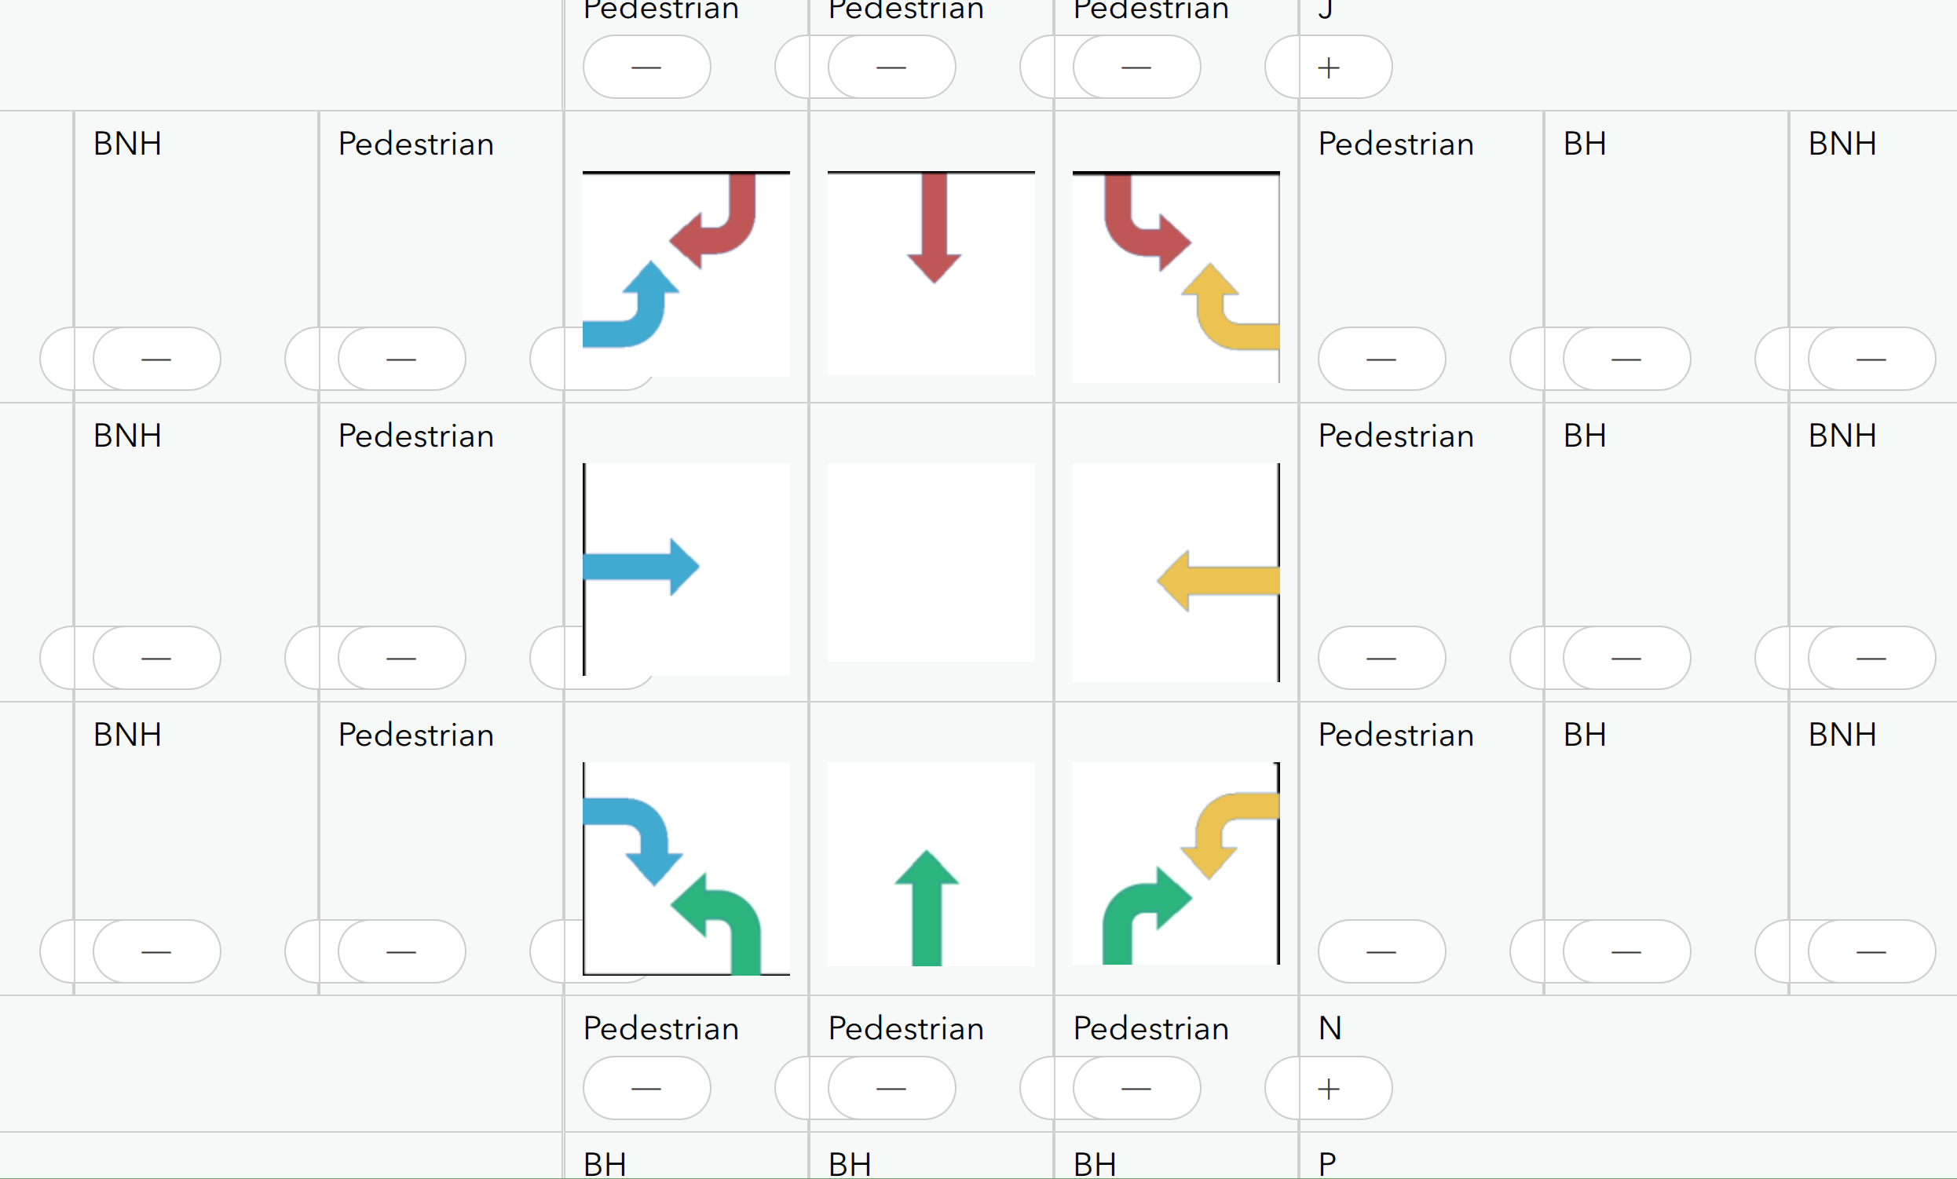The width and height of the screenshot is (1957, 1179).
Task: Click minus button under top center Pedestrian
Action: tap(891, 68)
